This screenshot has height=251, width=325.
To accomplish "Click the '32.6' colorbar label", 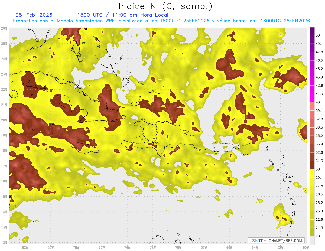I will 319,152.
